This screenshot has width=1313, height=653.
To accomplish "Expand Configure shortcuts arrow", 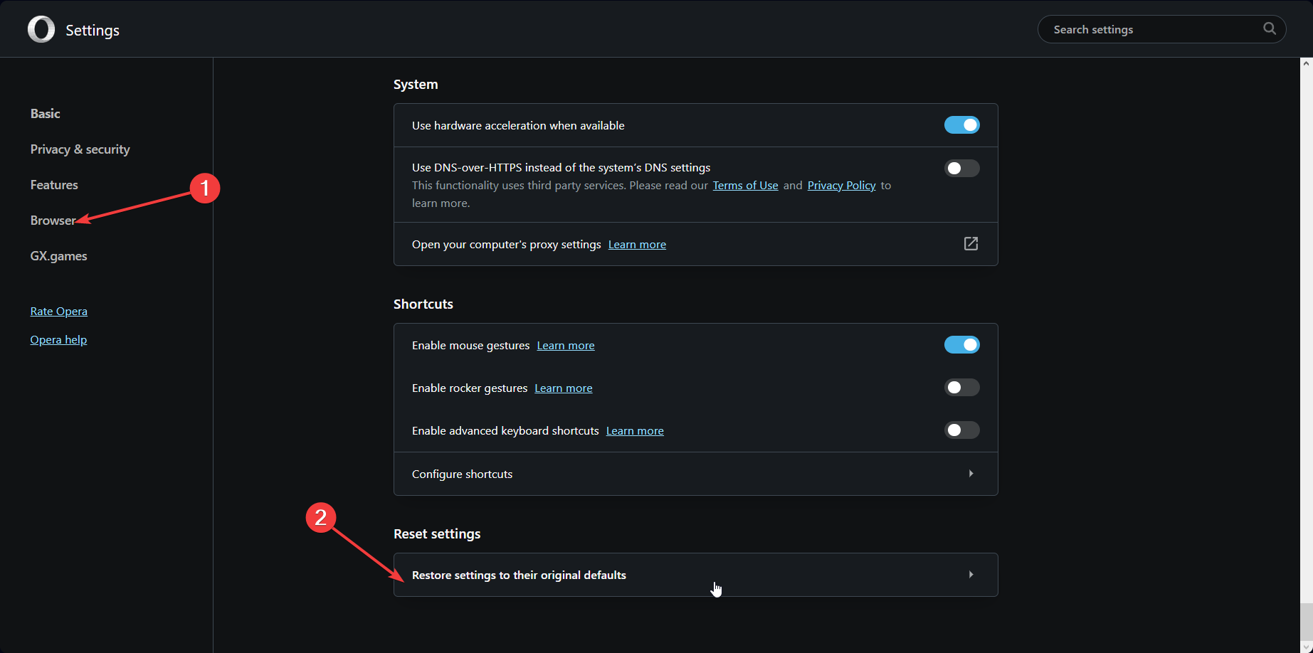I will [971, 474].
